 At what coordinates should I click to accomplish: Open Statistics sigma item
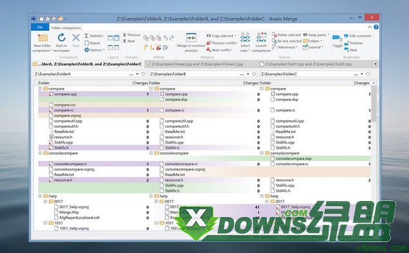pos(94,36)
